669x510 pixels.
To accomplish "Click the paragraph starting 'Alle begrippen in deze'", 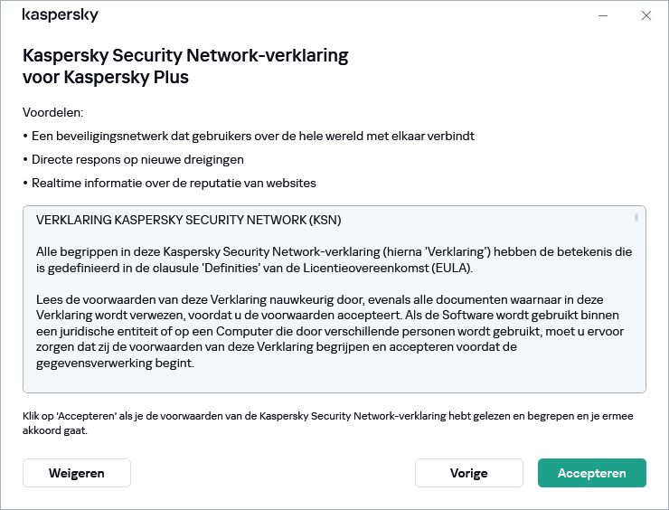I will (334, 260).
